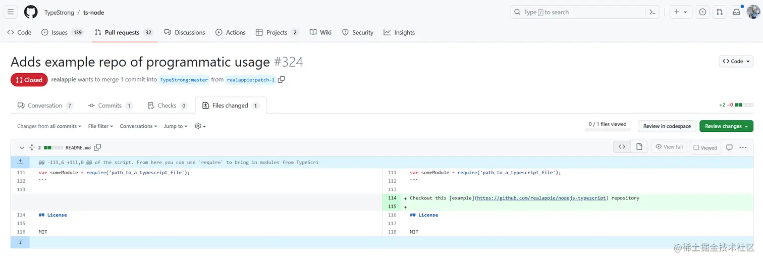Open diff view settings gear

pyautogui.click(x=200, y=126)
